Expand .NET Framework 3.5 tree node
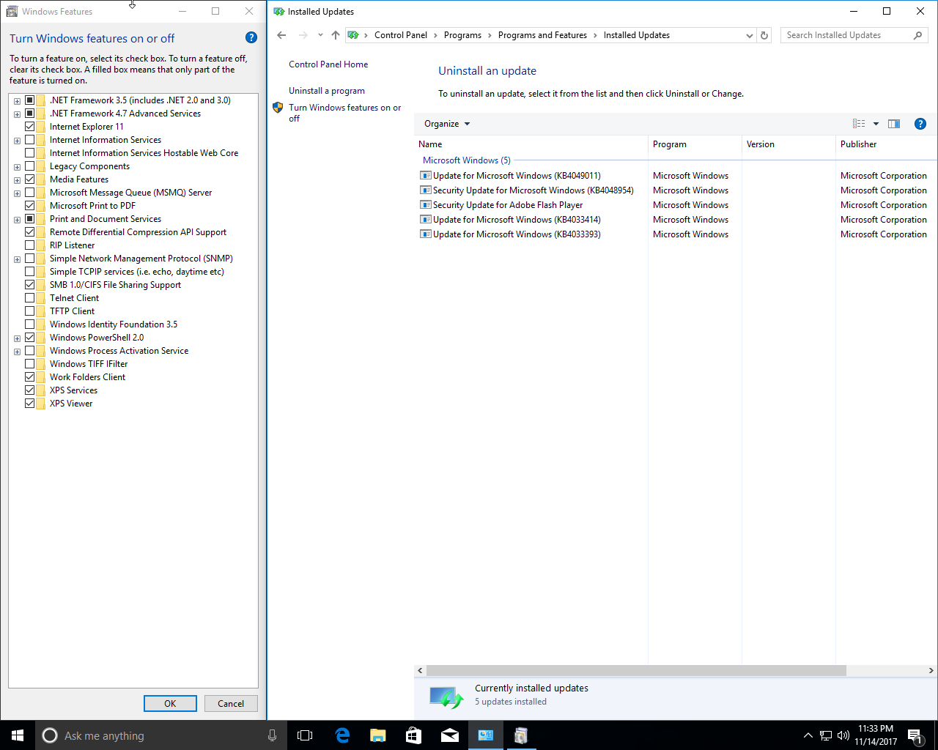This screenshot has width=938, height=750. (x=17, y=101)
